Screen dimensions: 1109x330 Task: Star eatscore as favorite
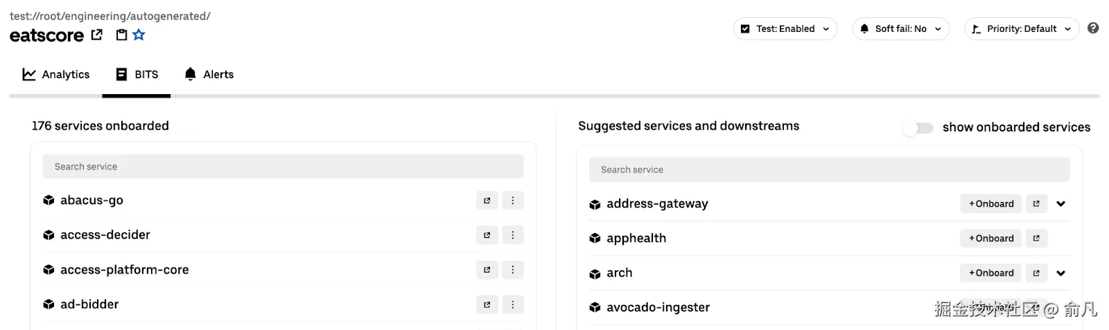pos(139,35)
